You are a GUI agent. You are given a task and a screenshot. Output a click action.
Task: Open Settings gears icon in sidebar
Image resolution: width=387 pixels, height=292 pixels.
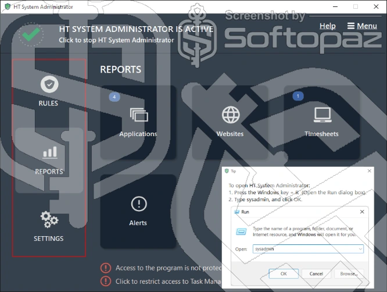(49, 219)
